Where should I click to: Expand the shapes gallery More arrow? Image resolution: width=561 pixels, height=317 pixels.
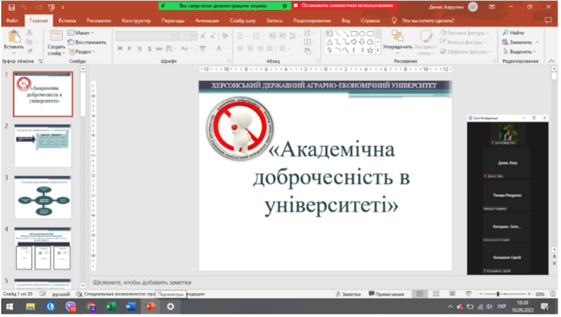click(x=377, y=51)
